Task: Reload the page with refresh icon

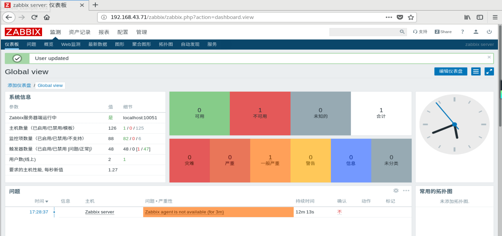Action: tap(34, 17)
